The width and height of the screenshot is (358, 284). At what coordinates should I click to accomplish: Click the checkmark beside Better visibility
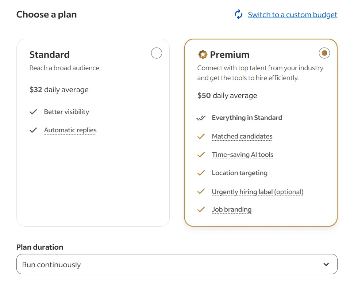(x=33, y=112)
